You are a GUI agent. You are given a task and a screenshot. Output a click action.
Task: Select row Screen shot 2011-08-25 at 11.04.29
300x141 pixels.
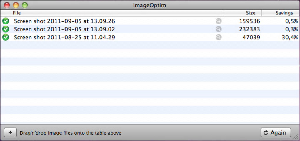click(x=64, y=37)
